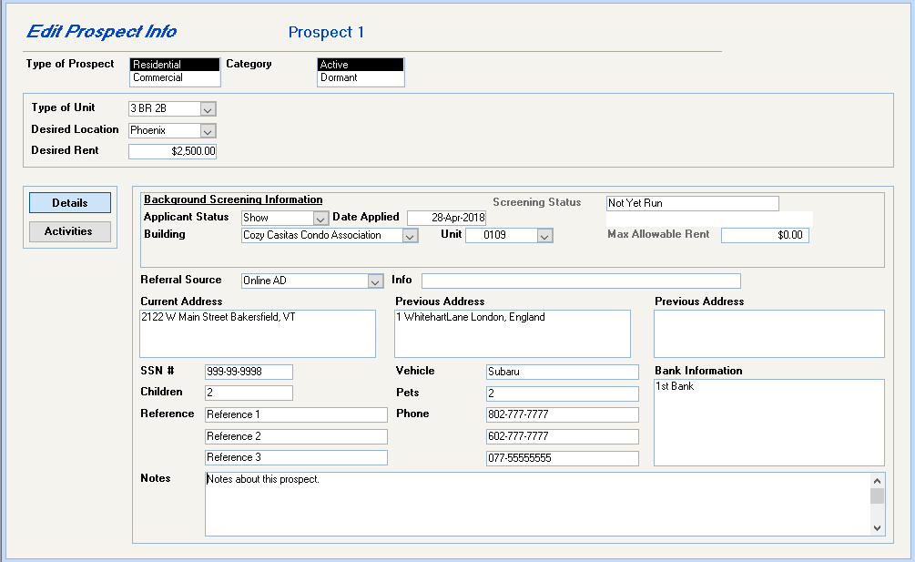Click the Screening Status field
The width and height of the screenshot is (915, 562).
693,203
